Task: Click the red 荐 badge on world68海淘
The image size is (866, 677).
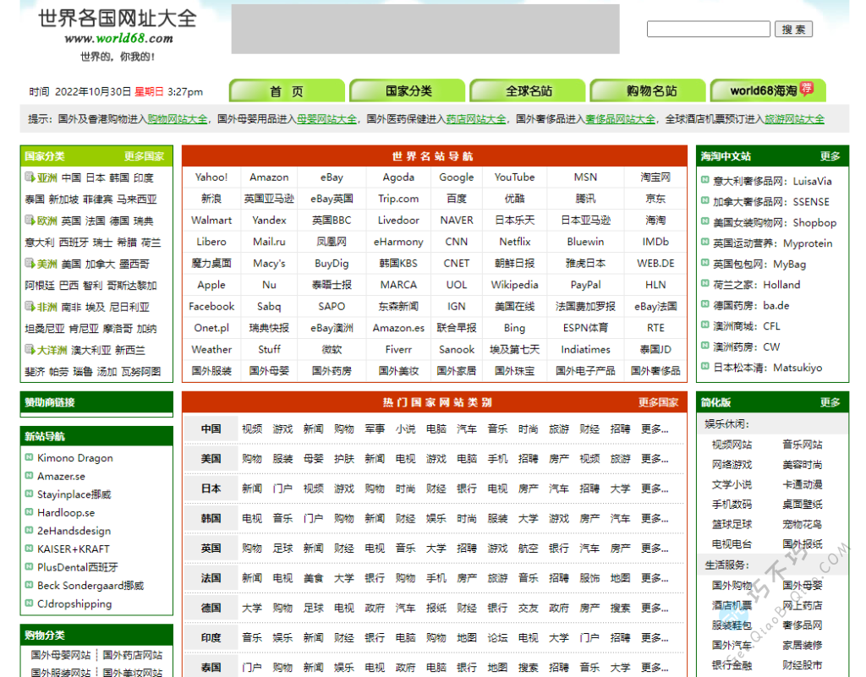Action: [x=807, y=89]
